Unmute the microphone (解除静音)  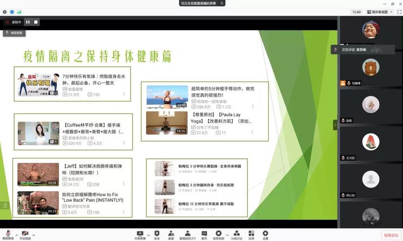pos(8,235)
